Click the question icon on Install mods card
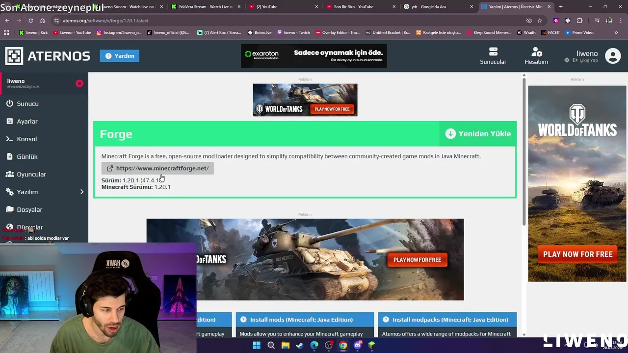Image resolution: width=628 pixels, height=353 pixels. [243, 320]
